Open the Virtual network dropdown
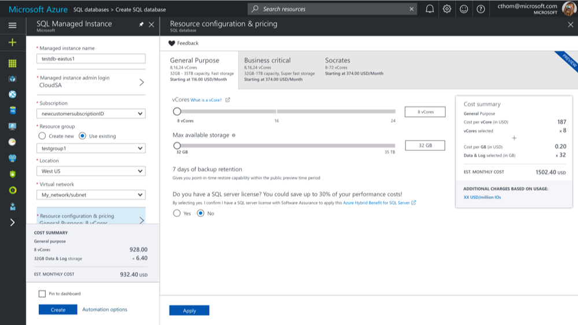578x325 pixels. click(91, 194)
